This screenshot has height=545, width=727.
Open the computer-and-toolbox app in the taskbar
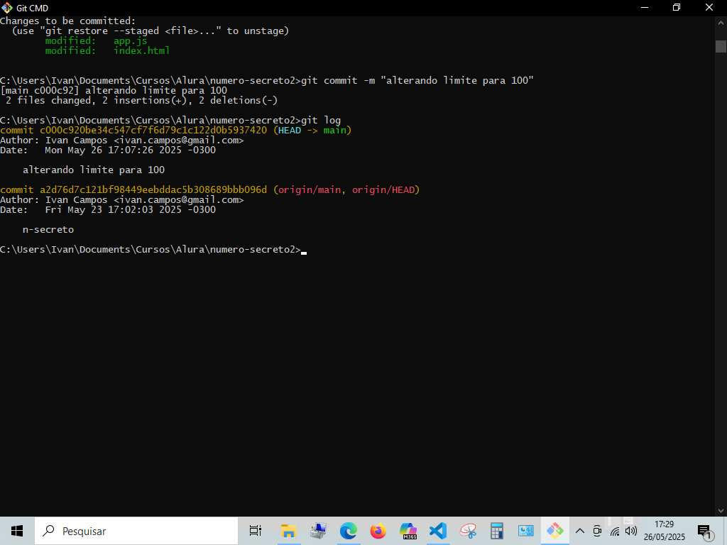[318, 531]
